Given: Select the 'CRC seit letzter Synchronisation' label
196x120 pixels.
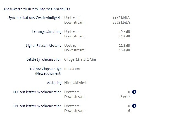Looking at the screenshot, I should click(37, 106).
